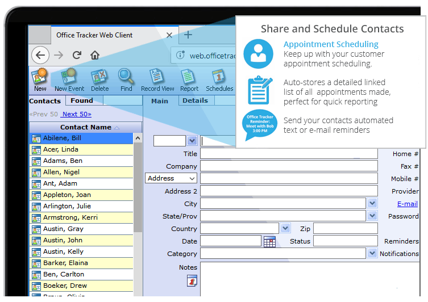
Task: Open a new browser tab with plus
Action: [188, 35]
